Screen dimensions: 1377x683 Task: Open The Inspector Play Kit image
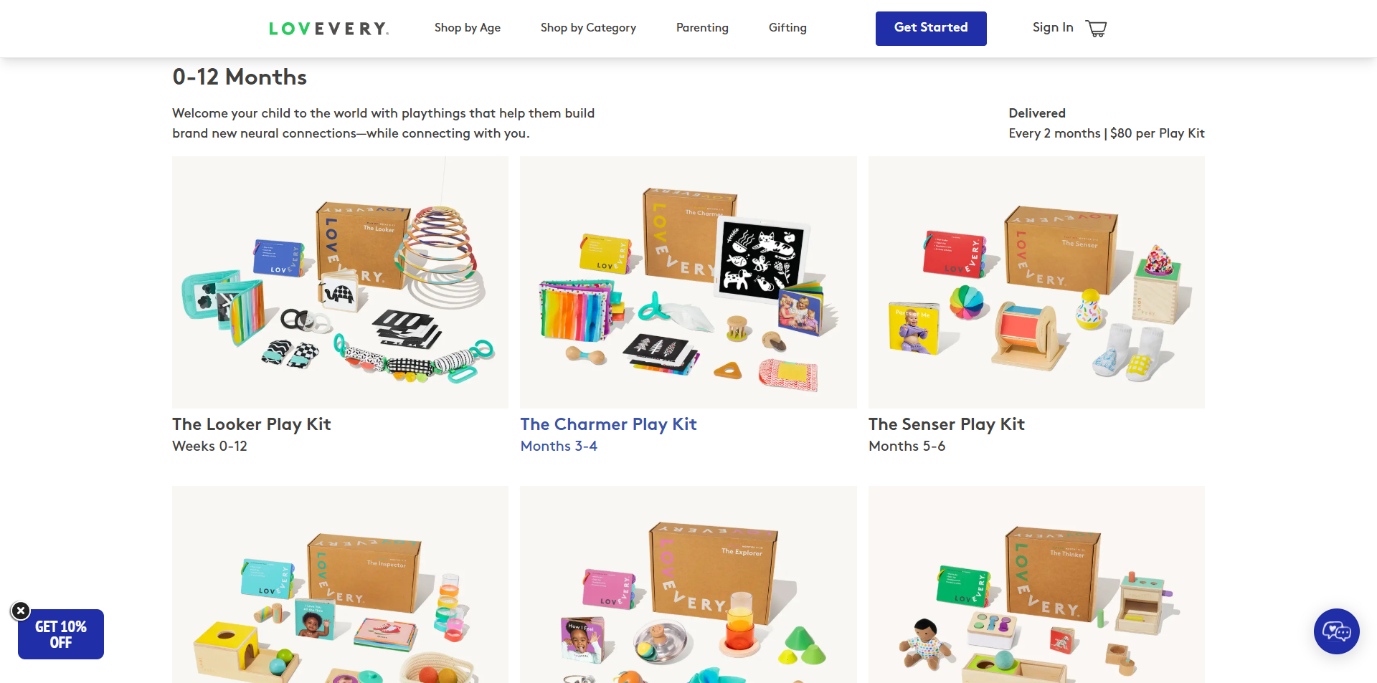[340, 584]
